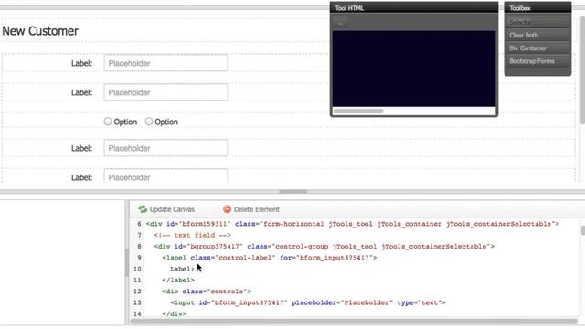
Task: Click code line 6 with bform159311 div
Action: [353, 224]
